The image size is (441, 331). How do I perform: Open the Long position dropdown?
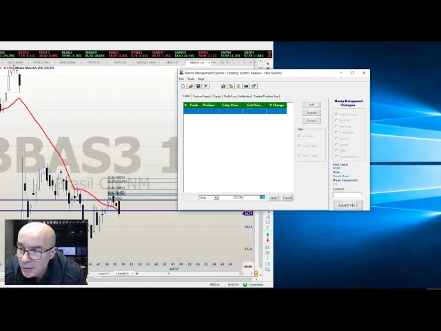(x=216, y=198)
